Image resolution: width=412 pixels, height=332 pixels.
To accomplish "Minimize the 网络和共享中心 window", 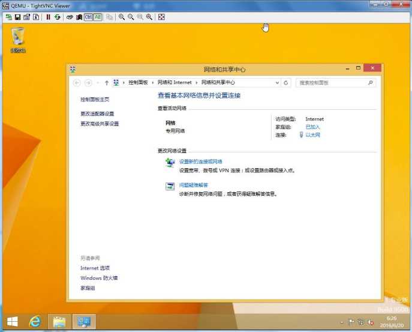I will point(348,68).
